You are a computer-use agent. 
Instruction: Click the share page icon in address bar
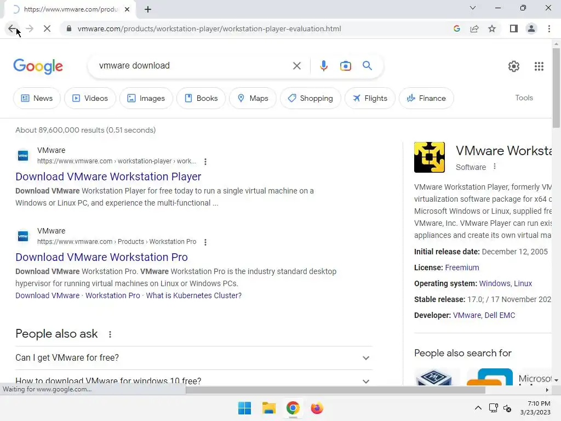coord(474,29)
